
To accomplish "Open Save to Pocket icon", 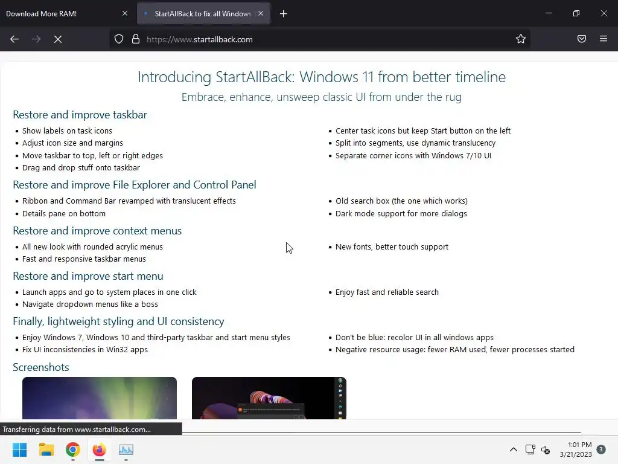I will pyautogui.click(x=581, y=39).
